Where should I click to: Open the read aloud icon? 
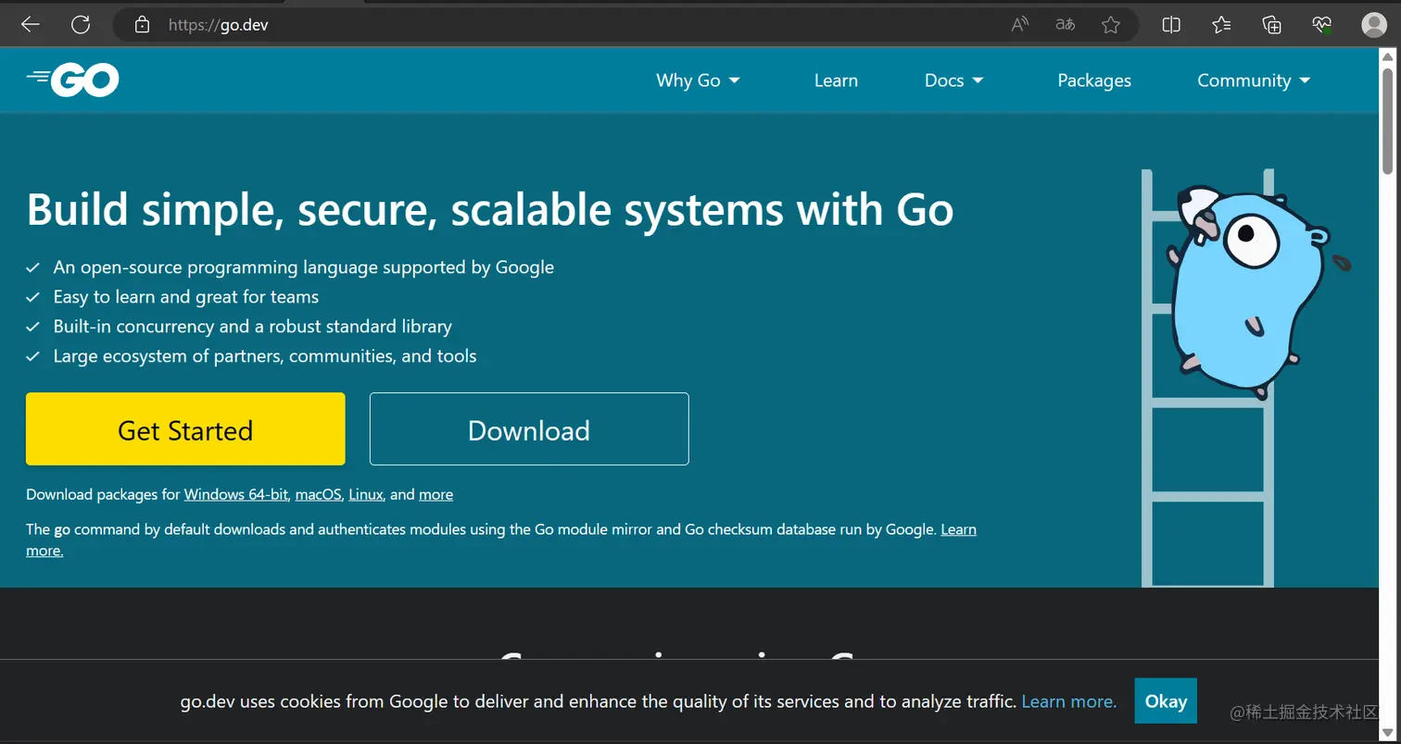point(1020,25)
